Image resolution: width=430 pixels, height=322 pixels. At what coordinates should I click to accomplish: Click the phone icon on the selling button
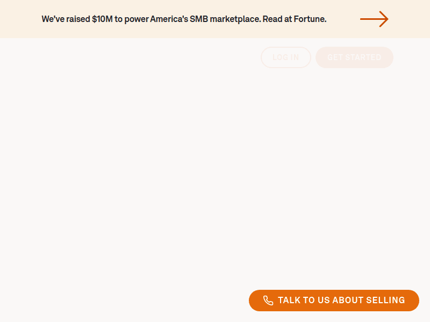(x=268, y=301)
